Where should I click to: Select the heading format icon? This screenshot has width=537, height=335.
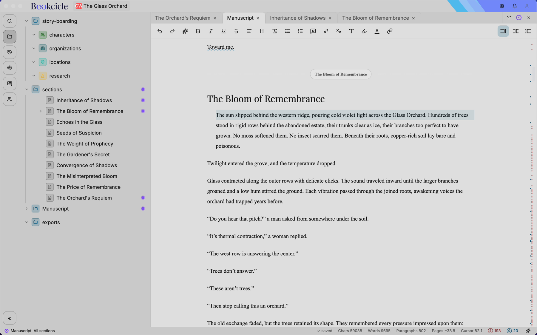(262, 31)
